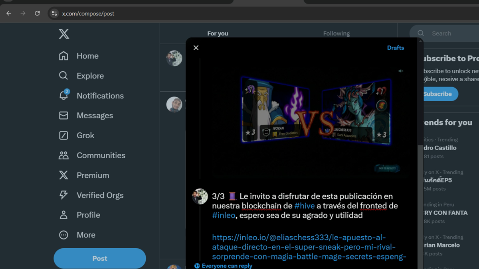Click the profile avatar beside the 3/3 post
The width and height of the screenshot is (479, 269).
click(x=200, y=196)
